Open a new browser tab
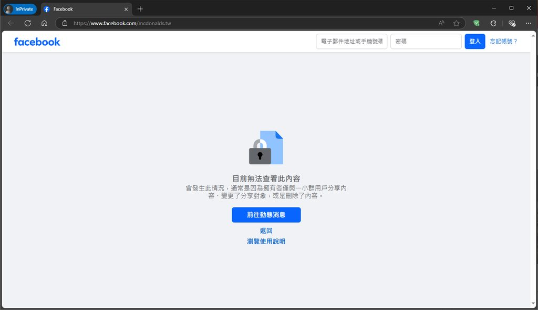The height and width of the screenshot is (310, 538). [140, 8]
